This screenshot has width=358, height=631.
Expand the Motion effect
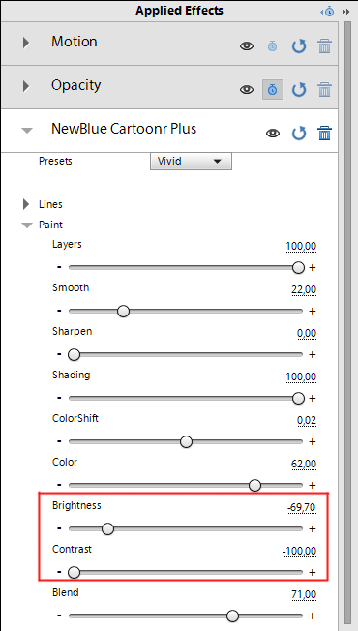tap(26, 43)
